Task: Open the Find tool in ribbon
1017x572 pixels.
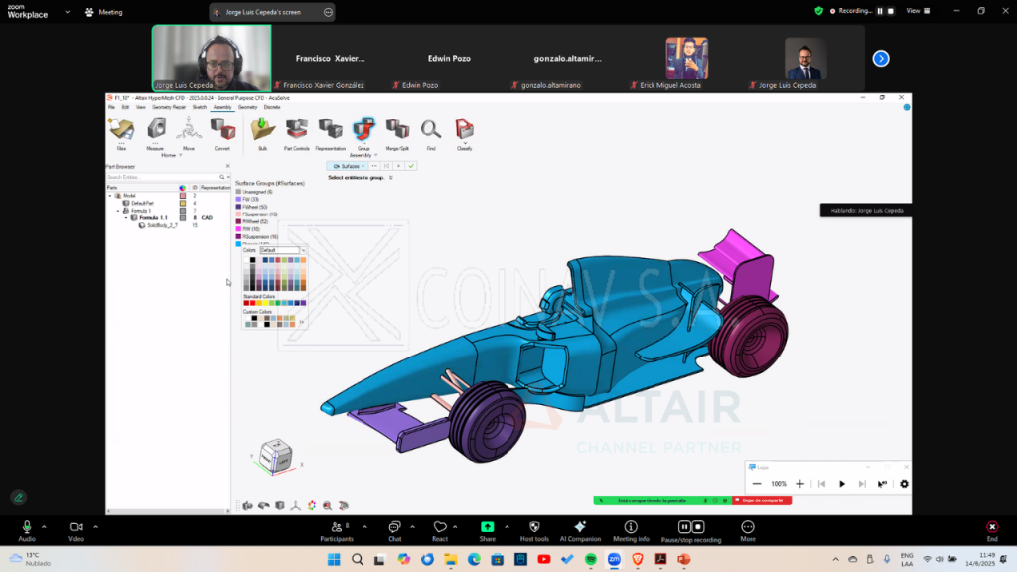Action: (431, 129)
